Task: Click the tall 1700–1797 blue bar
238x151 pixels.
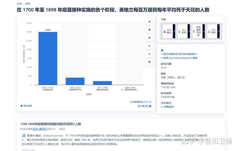Action: [x=48, y=58]
